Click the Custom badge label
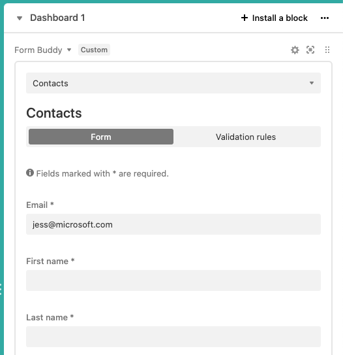The height and width of the screenshot is (355, 343). (94, 50)
